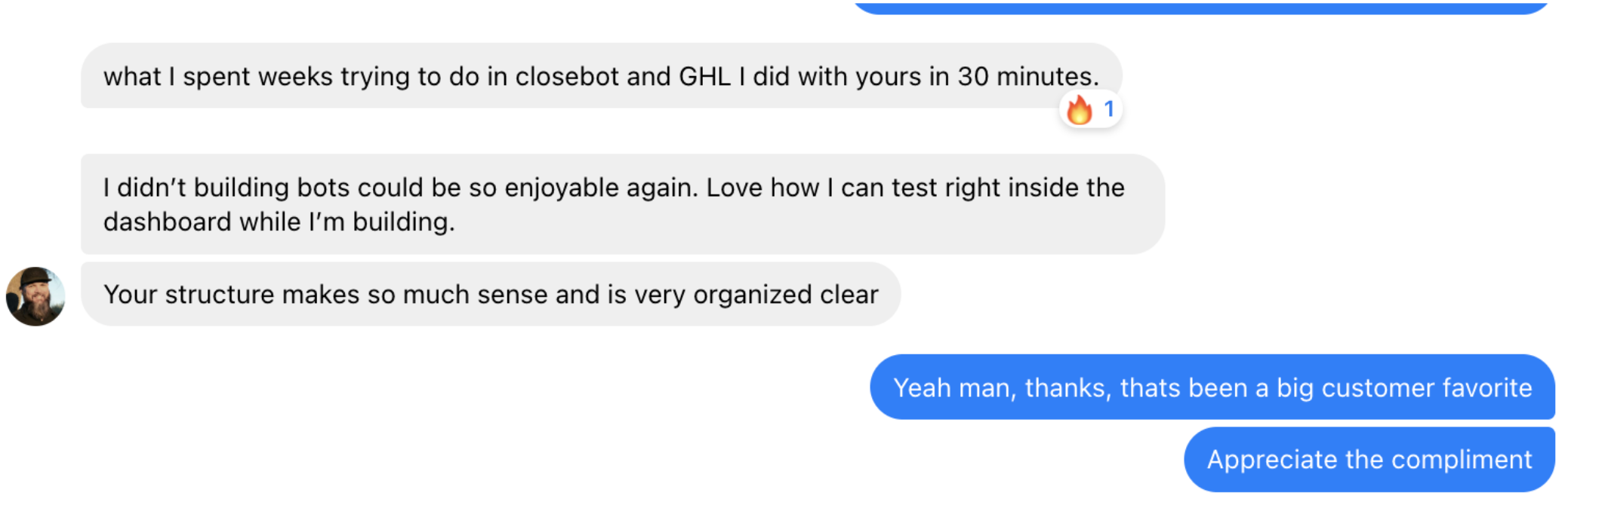The height and width of the screenshot is (505, 1608).
Task: Select the 'what I spent weeks' message
Action: [601, 76]
